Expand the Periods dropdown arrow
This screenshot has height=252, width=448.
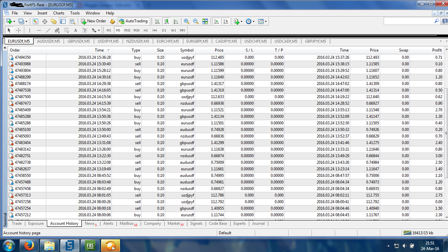point(254,22)
